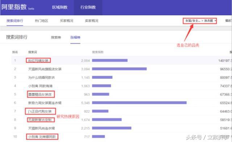
Task: Open search term 天猫新风尚旗舰店女装
Action: [45, 69]
